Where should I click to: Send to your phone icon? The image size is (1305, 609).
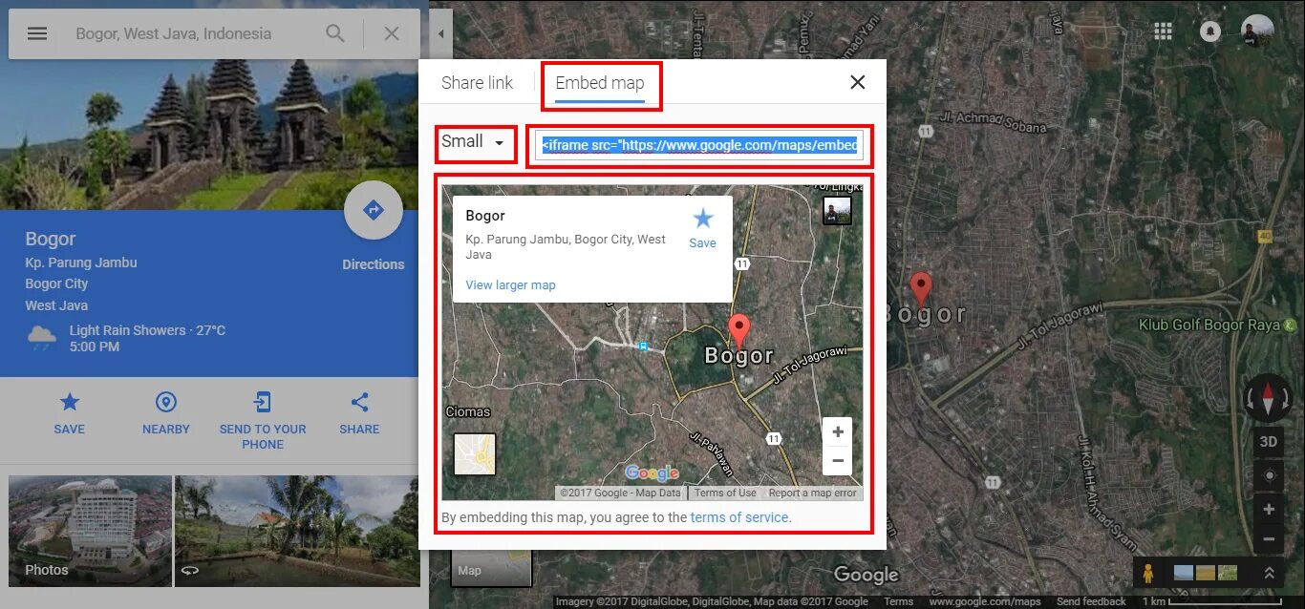(x=263, y=402)
